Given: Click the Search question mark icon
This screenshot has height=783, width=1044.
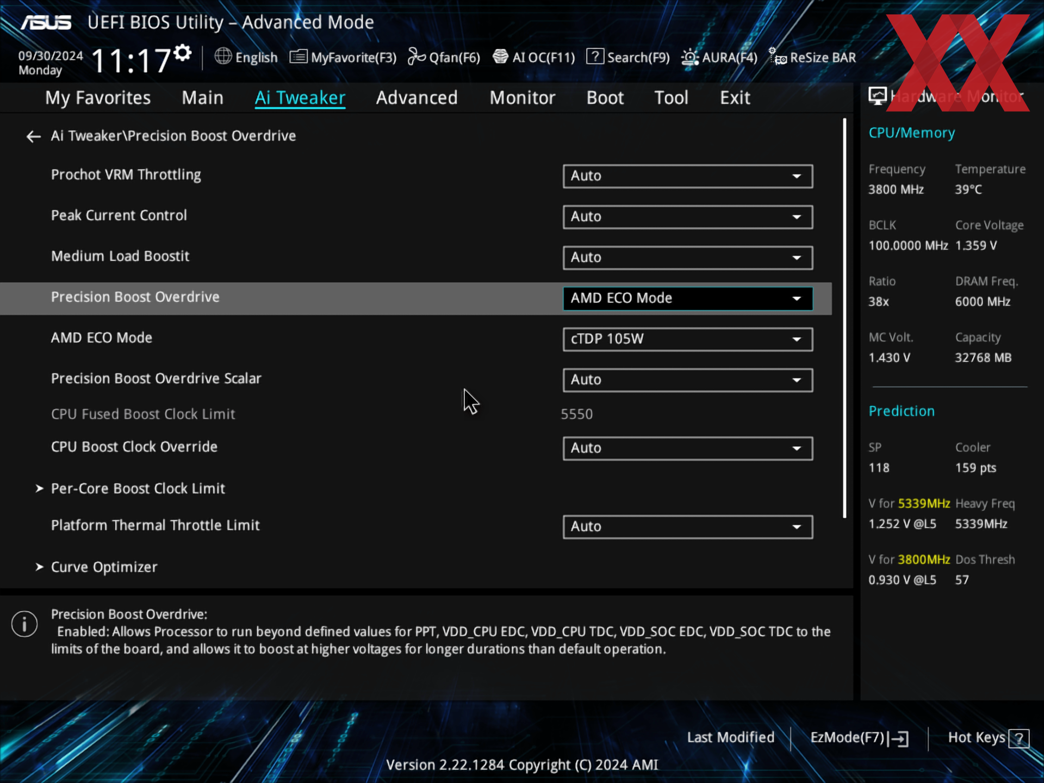Looking at the screenshot, I should tap(595, 57).
